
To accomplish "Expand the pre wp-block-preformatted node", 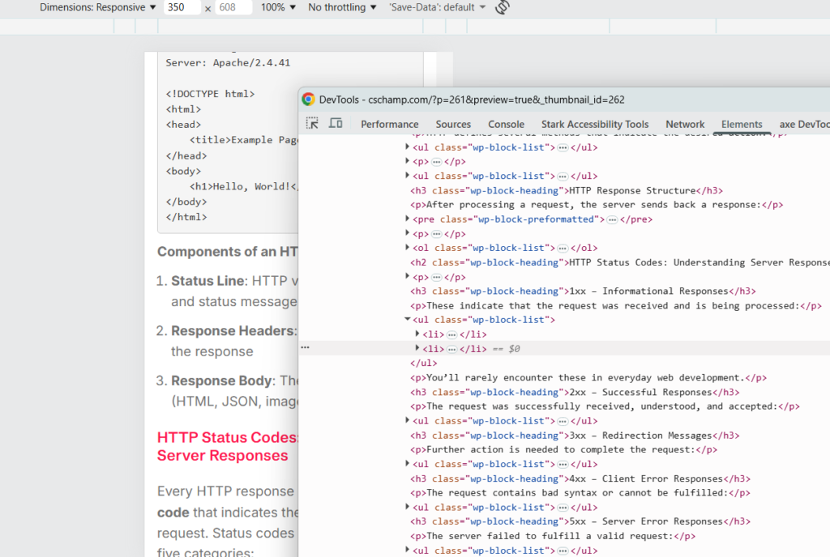I will pyautogui.click(x=408, y=219).
